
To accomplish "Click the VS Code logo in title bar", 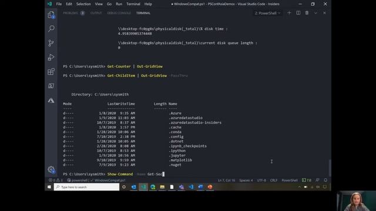I will [x=49, y=4].
